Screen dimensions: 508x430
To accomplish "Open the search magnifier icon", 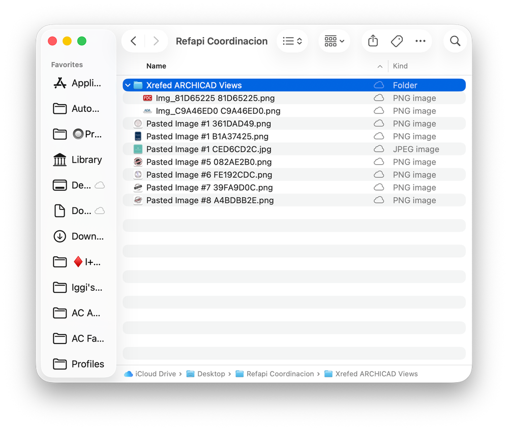I will (455, 41).
